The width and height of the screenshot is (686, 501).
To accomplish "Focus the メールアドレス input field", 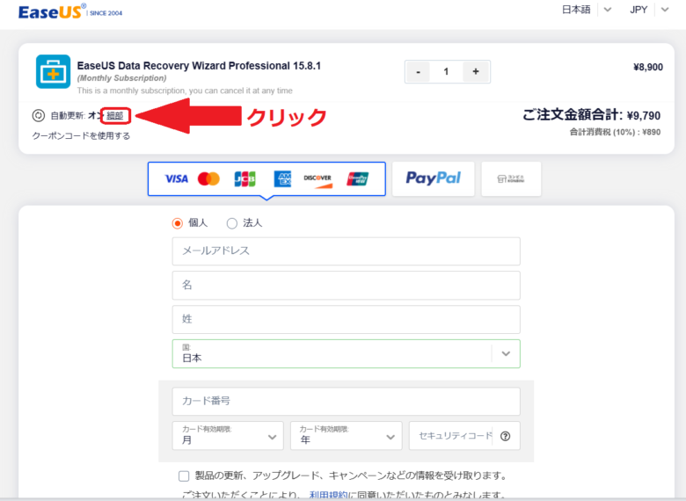I will tap(346, 251).
